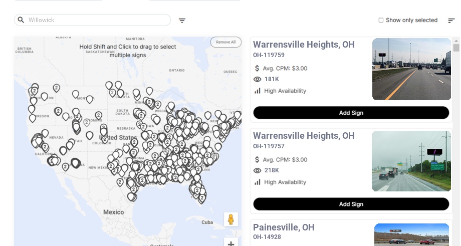Open the Painesville, OH listing title
The image size is (461, 246).
284,227
